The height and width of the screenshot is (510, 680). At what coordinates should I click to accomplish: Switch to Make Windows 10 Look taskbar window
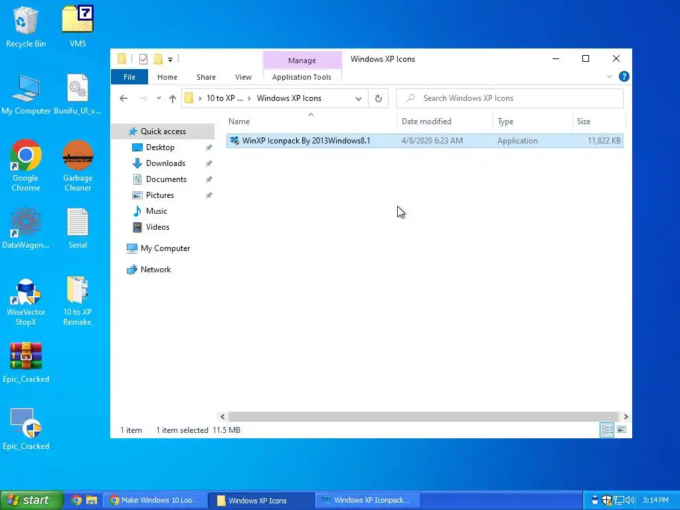(154, 501)
